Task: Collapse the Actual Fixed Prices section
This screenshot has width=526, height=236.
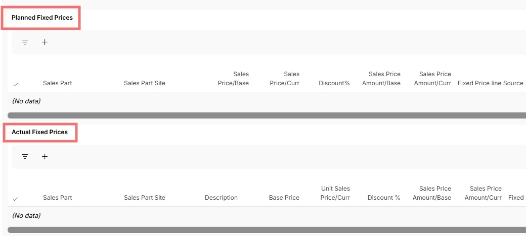Action: [39, 132]
